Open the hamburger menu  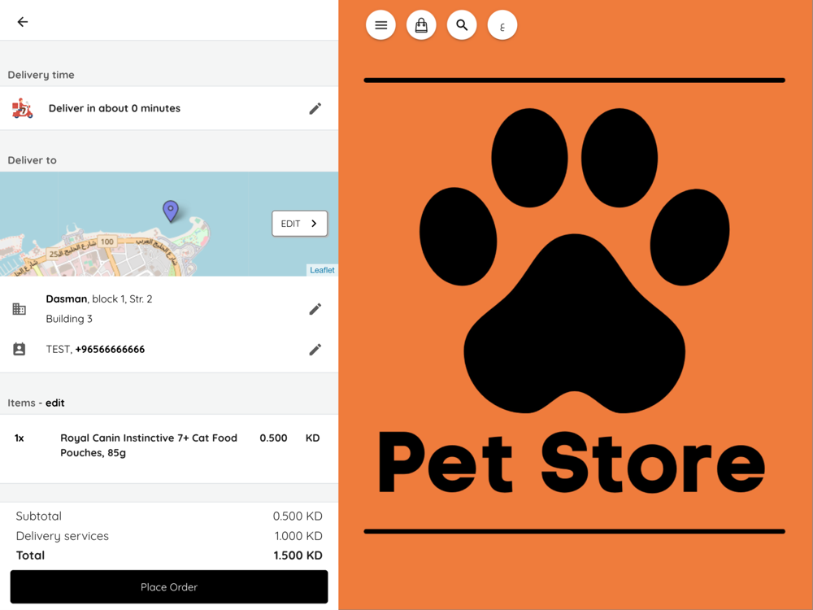point(380,25)
